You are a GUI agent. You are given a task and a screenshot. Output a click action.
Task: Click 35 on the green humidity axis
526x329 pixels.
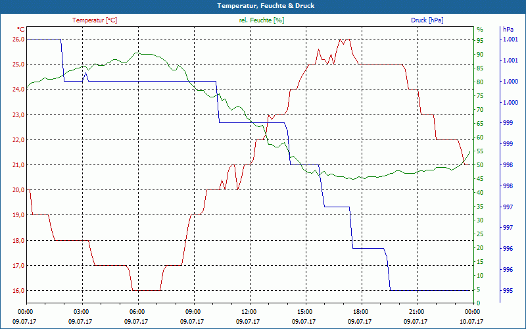coord(480,207)
